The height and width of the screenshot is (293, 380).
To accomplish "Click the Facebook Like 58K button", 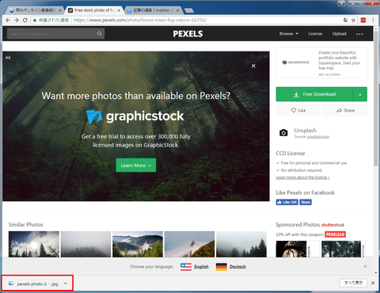I will pyautogui.click(x=287, y=202).
